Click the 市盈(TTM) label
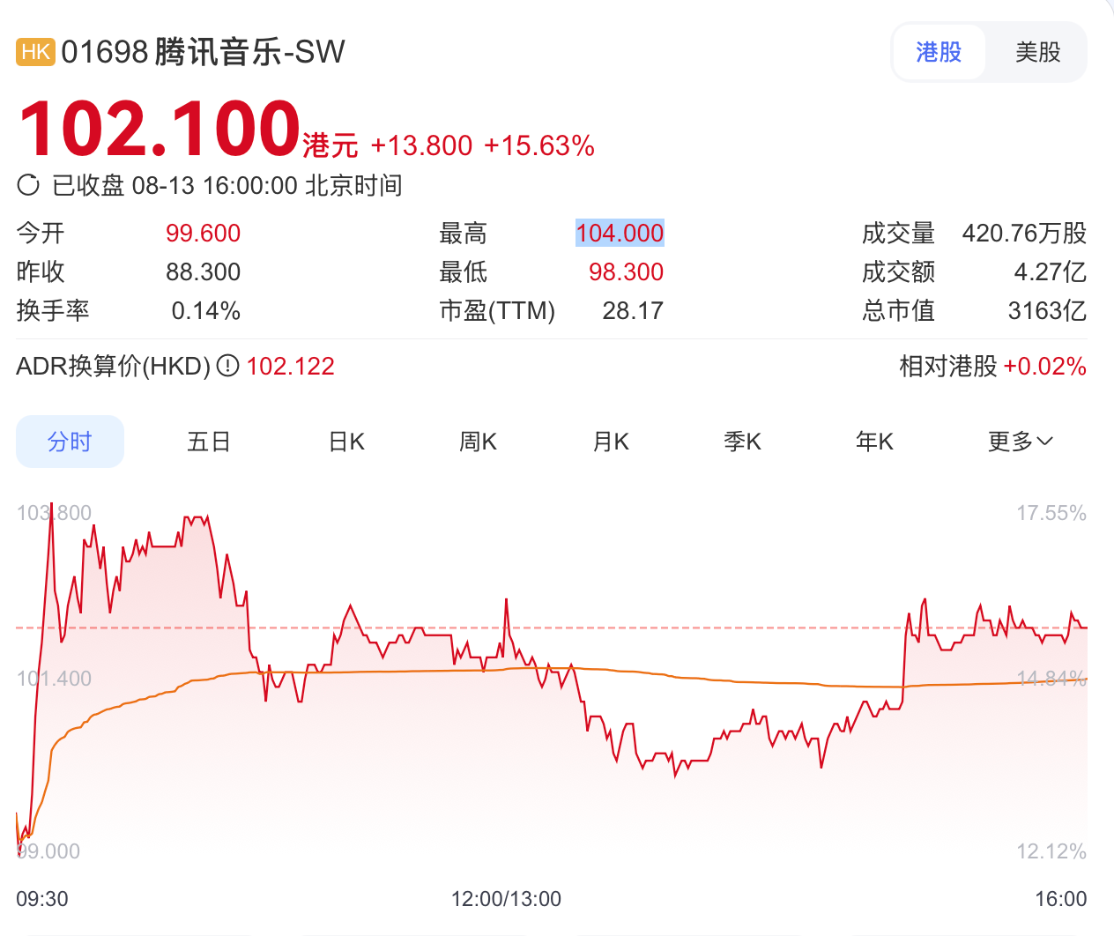This screenshot has width=1114, height=936. [x=497, y=310]
